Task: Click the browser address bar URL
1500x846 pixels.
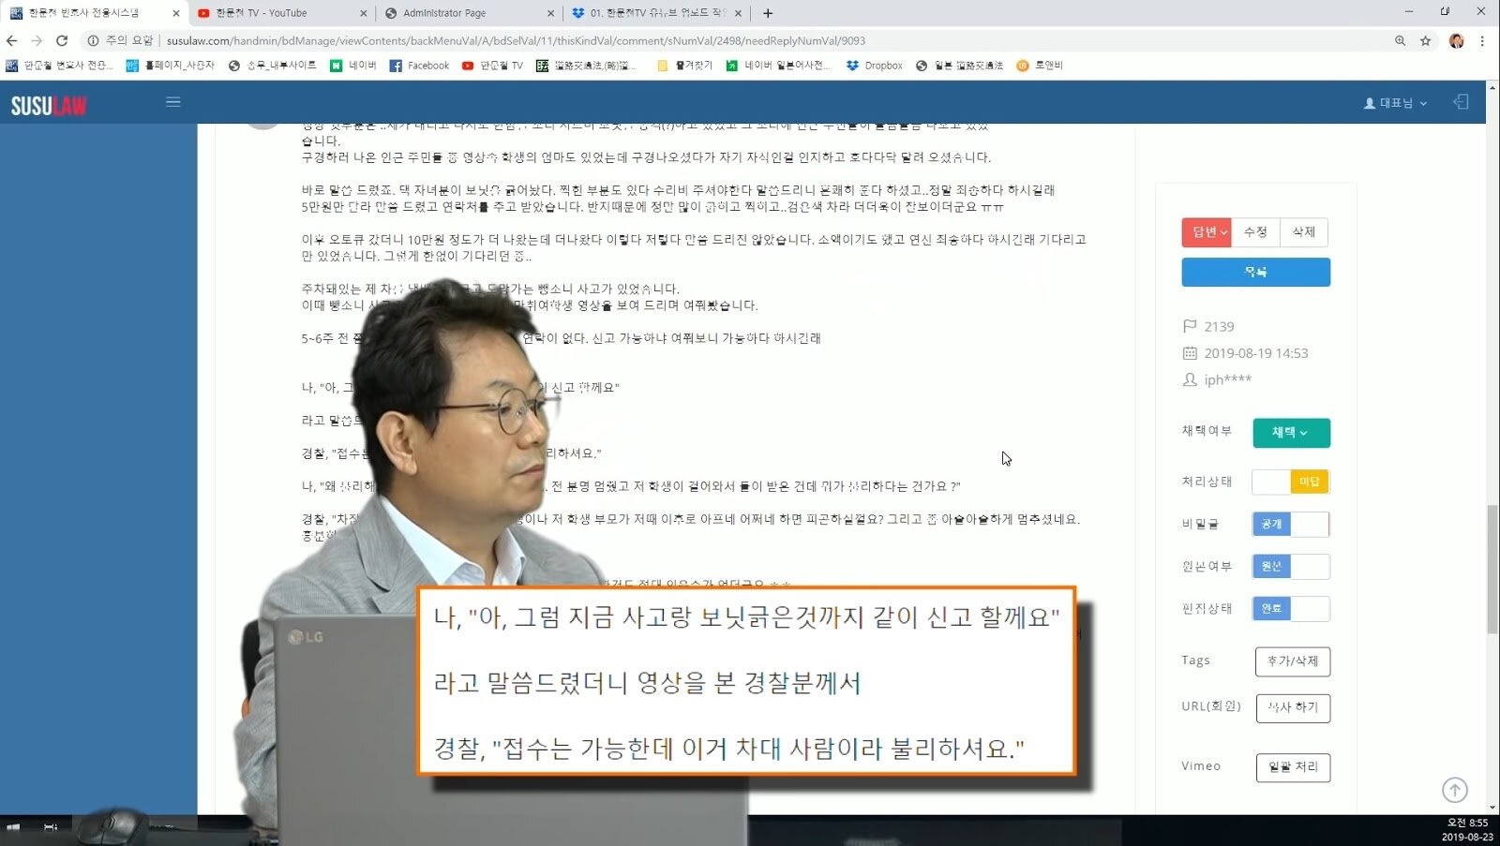Action: 516,40
